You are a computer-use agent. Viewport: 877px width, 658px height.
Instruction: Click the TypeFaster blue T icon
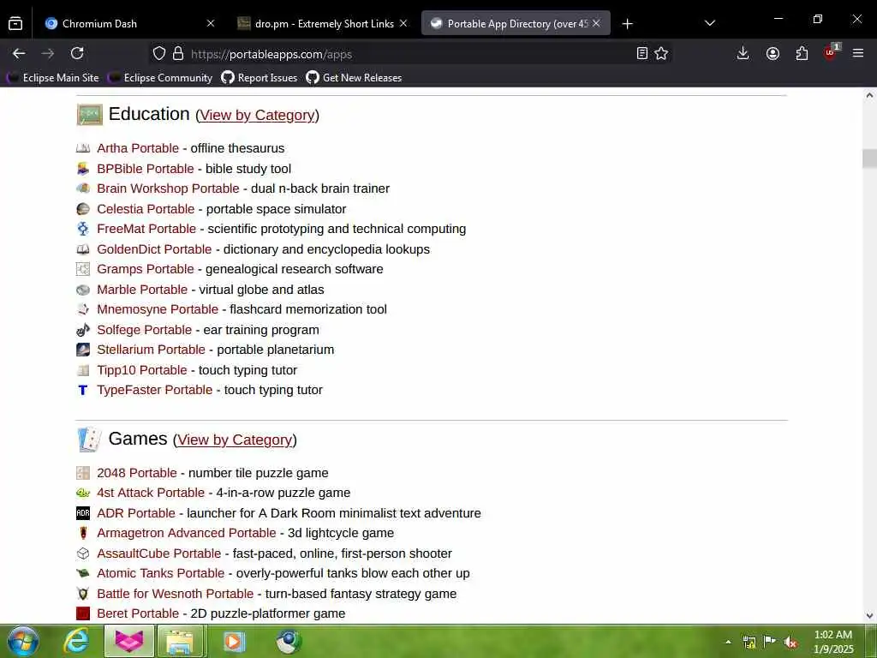click(83, 390)
